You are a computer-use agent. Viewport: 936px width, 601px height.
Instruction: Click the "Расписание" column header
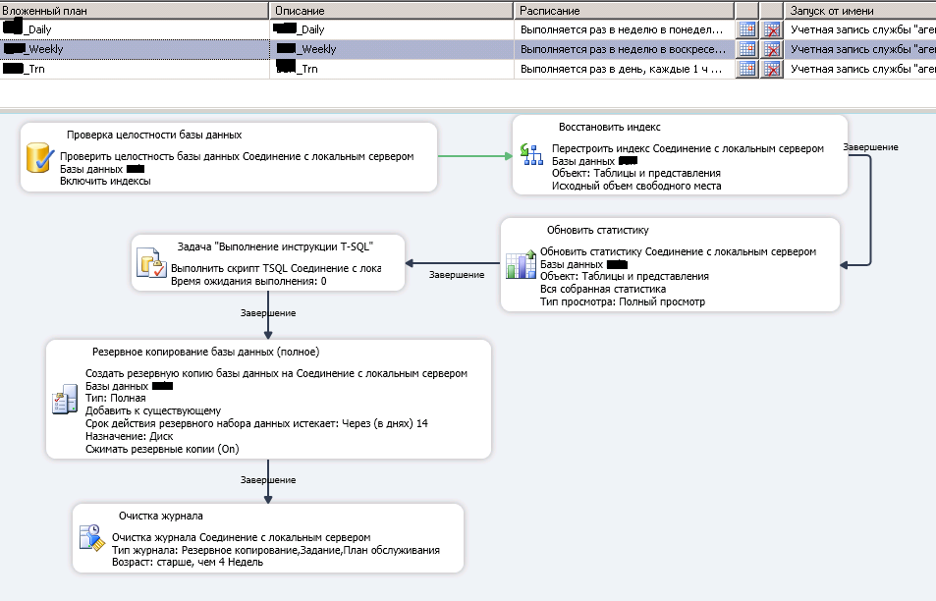pyautogui.click(x=624, y=10)
